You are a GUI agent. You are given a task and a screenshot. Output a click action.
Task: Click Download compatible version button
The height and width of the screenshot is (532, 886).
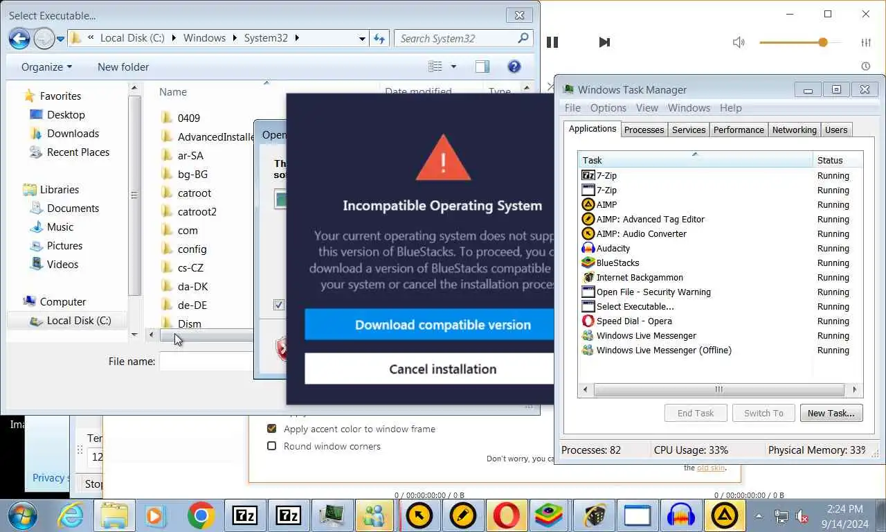[x=429, y=325]
